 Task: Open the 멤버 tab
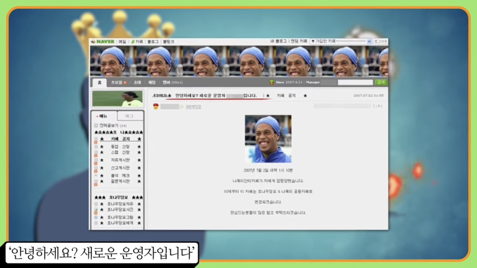pyautogui.click(x=166, y=82)
